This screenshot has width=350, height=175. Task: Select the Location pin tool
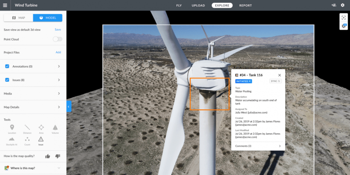coord(12,127)
